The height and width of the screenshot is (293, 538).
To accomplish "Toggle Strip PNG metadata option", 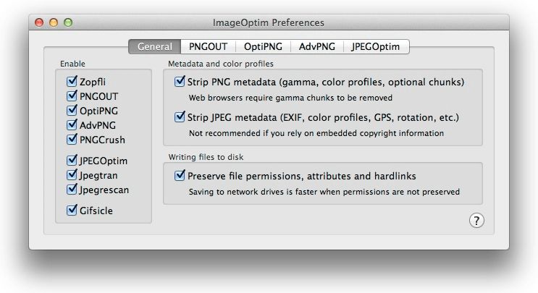I will coord(180,82).
